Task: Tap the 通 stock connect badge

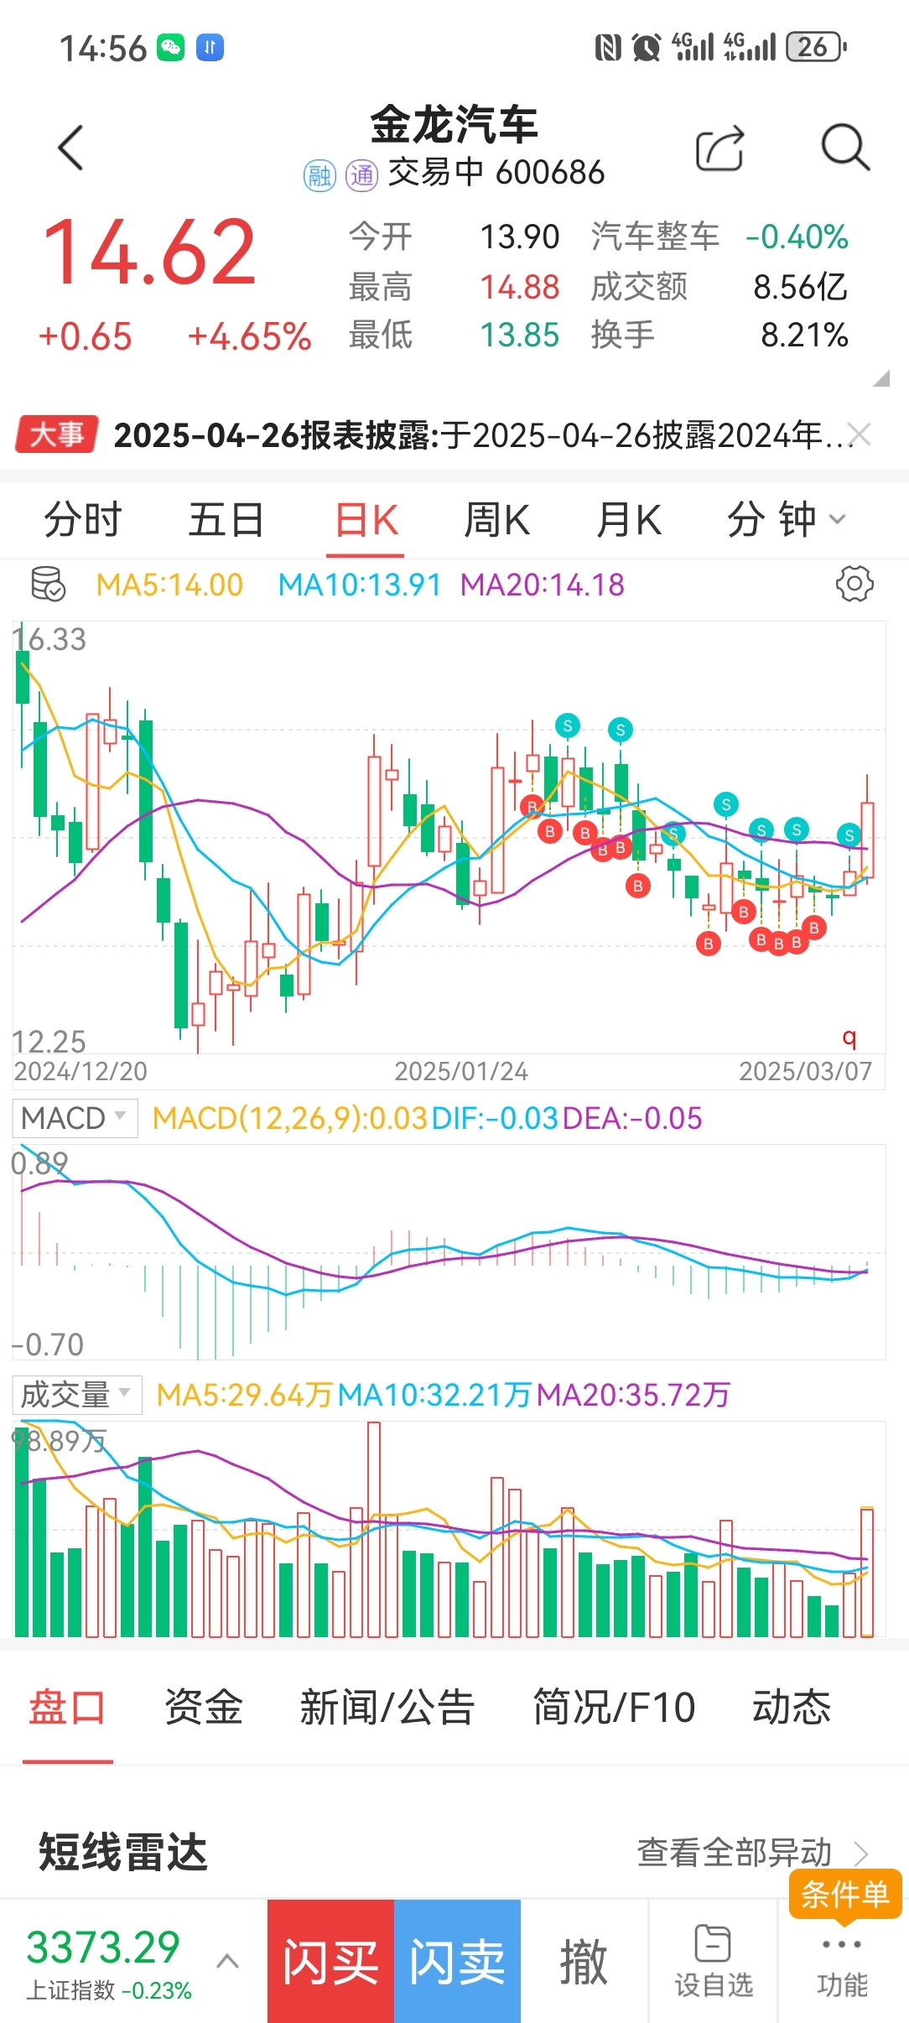Action: [x=362, y=175]
